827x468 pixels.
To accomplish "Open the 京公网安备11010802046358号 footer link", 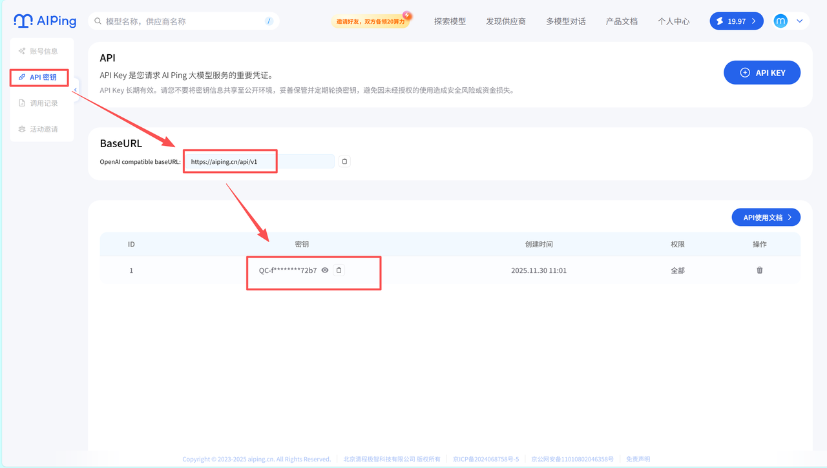I will [x=572, y=459].
